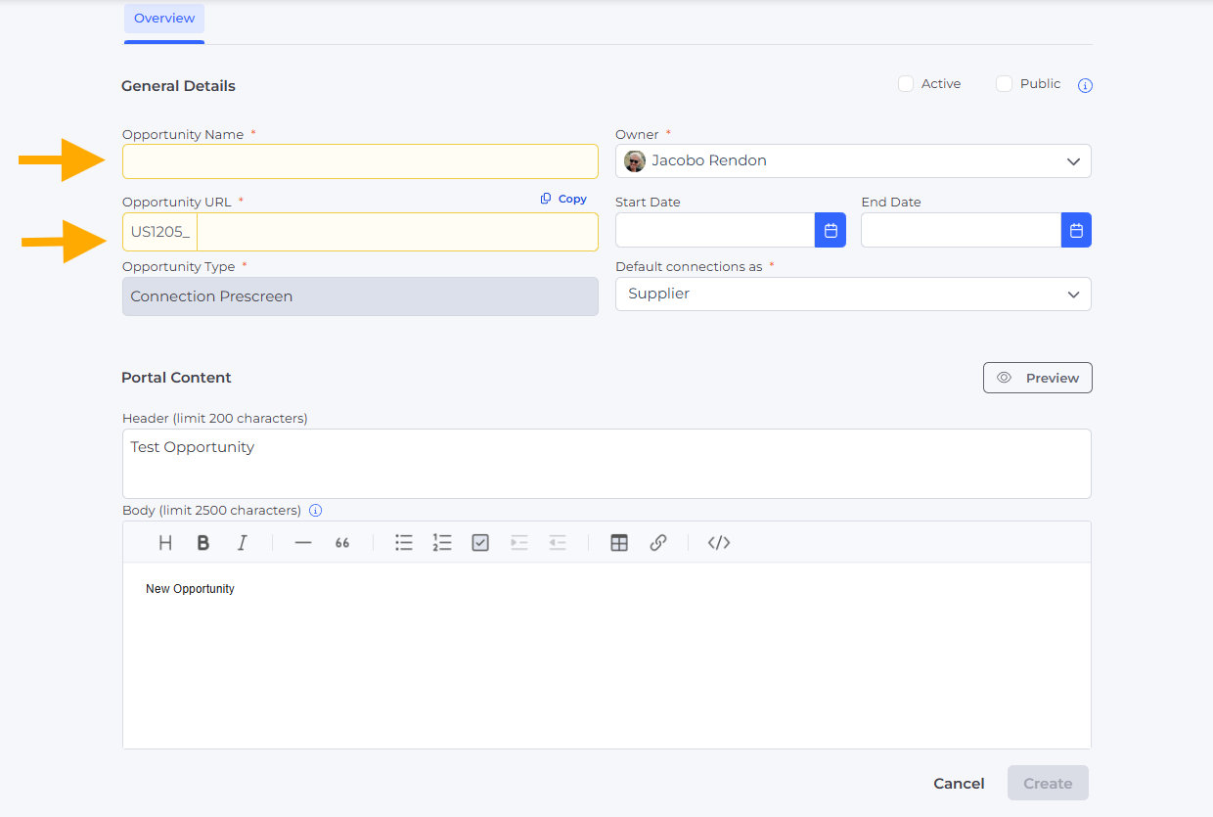Check the Public checkbox
Viewport: 1213px width, 817px height.
click(1004, 84)
